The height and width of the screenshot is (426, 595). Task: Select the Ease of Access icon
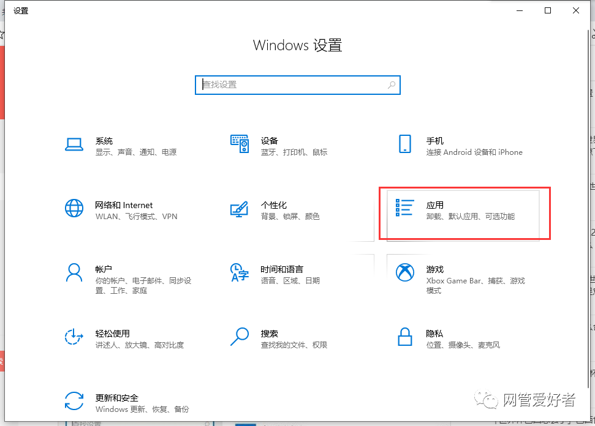(x=74, y=337)
